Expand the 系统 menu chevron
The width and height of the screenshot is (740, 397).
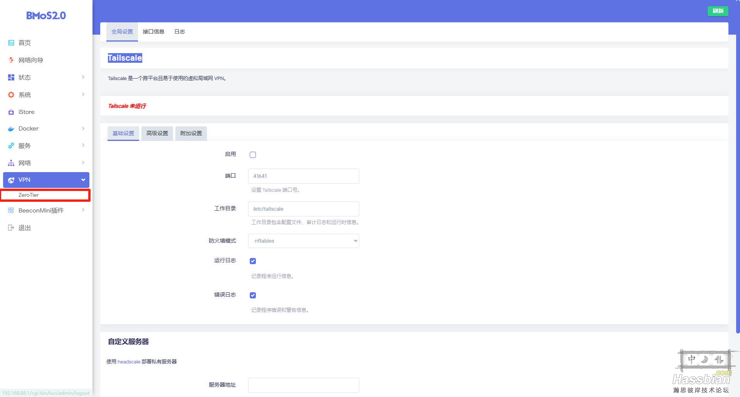83,94
